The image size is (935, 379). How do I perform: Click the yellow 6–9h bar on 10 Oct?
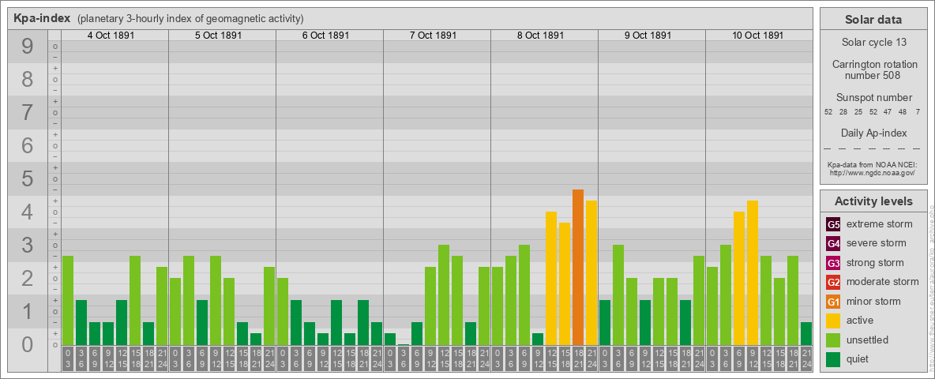(x=739, y=278)
